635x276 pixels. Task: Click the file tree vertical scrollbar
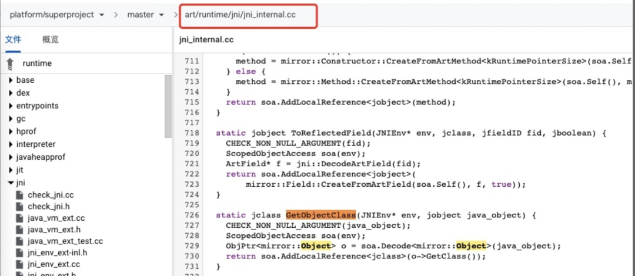(x=168, y=117)
